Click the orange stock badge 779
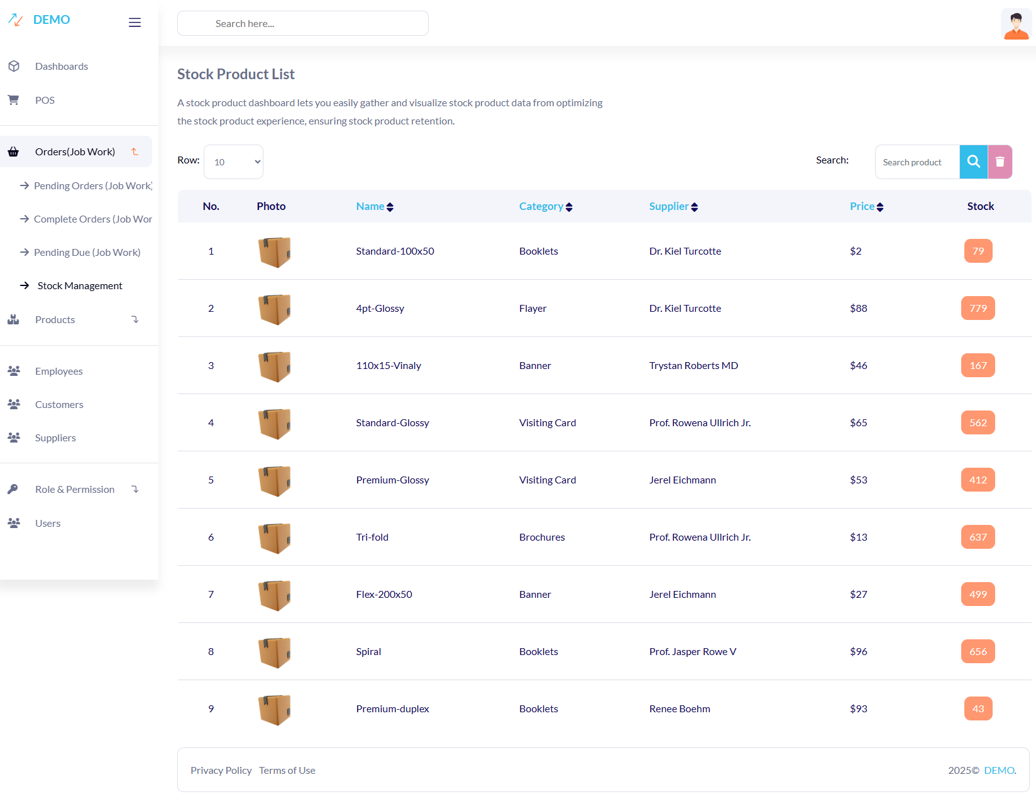 click(978, 308)
